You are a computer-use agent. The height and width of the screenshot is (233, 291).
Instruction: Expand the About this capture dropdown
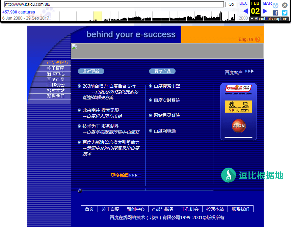tap(269, 19)
